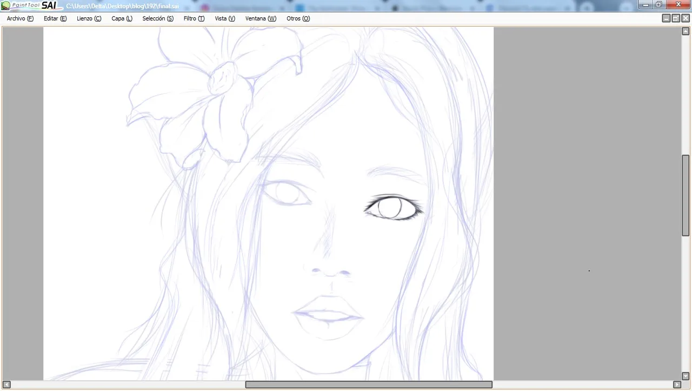Open the Selección menu

[158, 18]
